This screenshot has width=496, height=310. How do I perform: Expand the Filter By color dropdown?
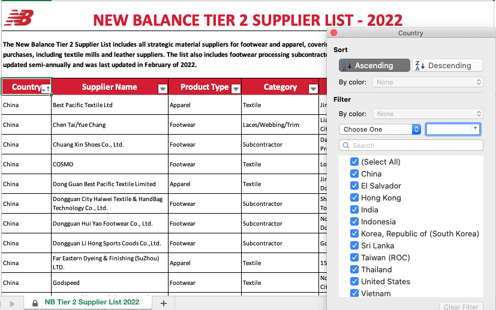coord(427,114)
